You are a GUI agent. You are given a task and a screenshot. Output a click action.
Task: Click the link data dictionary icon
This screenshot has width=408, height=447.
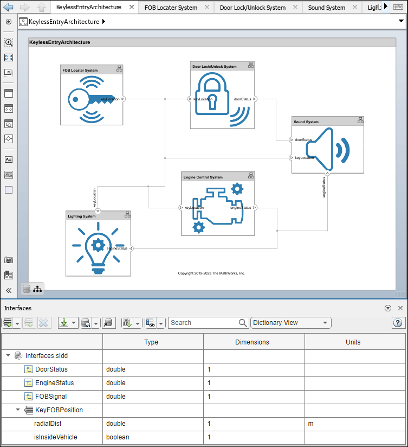[109, 323]
